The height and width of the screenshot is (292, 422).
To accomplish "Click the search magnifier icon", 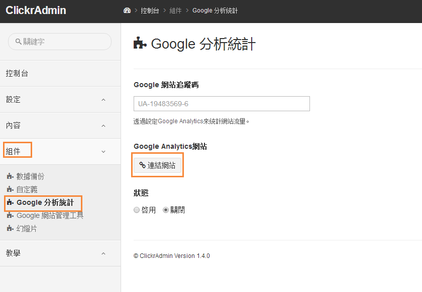I will click(18, 42).
